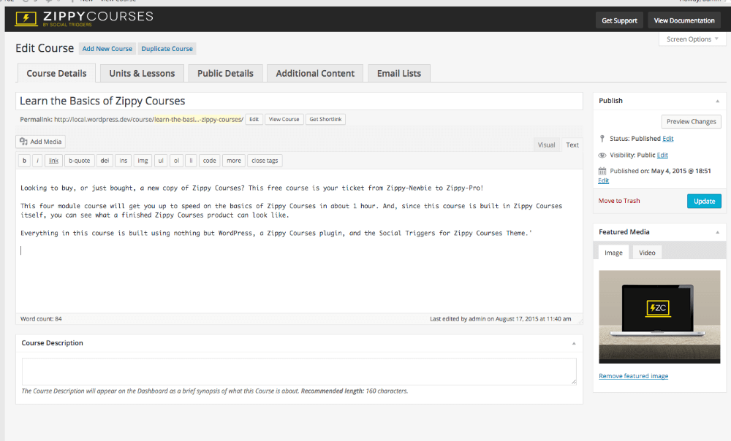Click Preview Changes button
Viewport: 731px width, 441px height.
(x=691, y=121)
